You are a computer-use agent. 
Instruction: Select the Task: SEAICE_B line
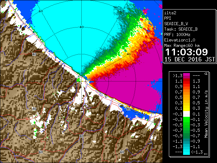(x=181, y=29)
